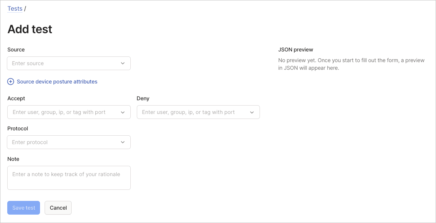
Task: Click the chevron icon in the Accept field
Action: pyautogui.click(x=122, y=112)
